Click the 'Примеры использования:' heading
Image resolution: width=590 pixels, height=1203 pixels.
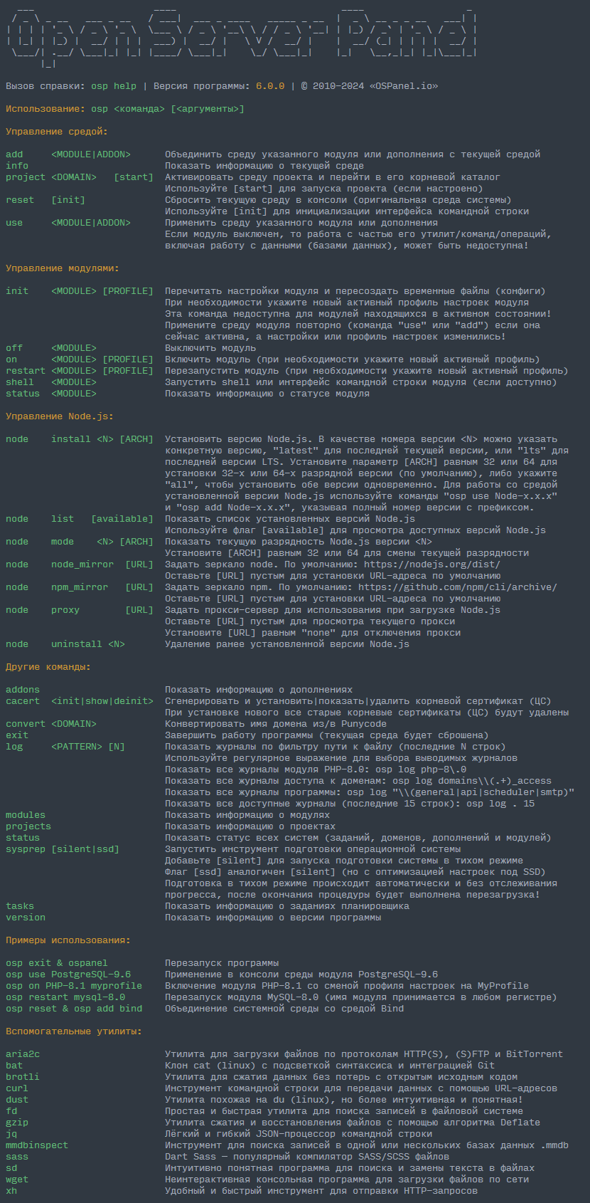tap(68, 940)
